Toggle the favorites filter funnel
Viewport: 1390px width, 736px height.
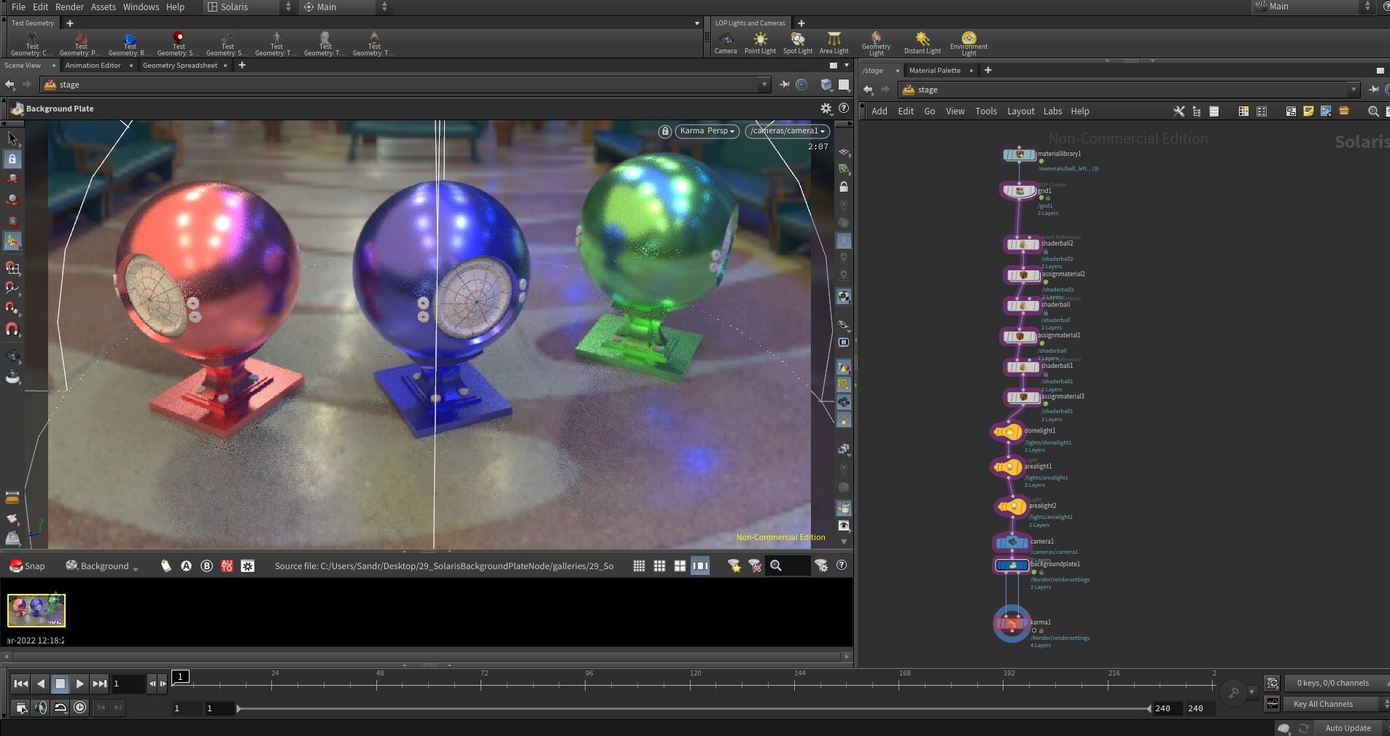click(733, 565)
